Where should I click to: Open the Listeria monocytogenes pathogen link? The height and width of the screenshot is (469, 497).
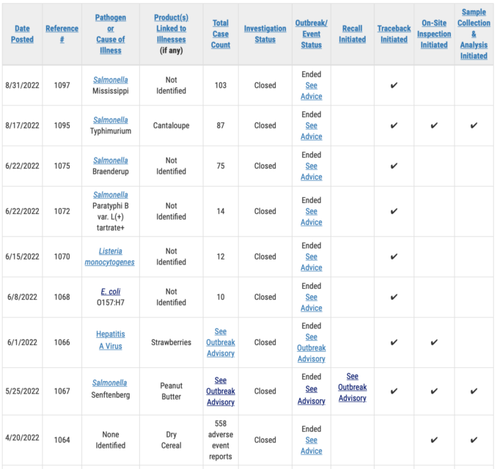[x=110, y=256]
